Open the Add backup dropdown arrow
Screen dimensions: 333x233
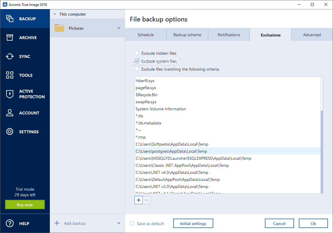(119, 223)
